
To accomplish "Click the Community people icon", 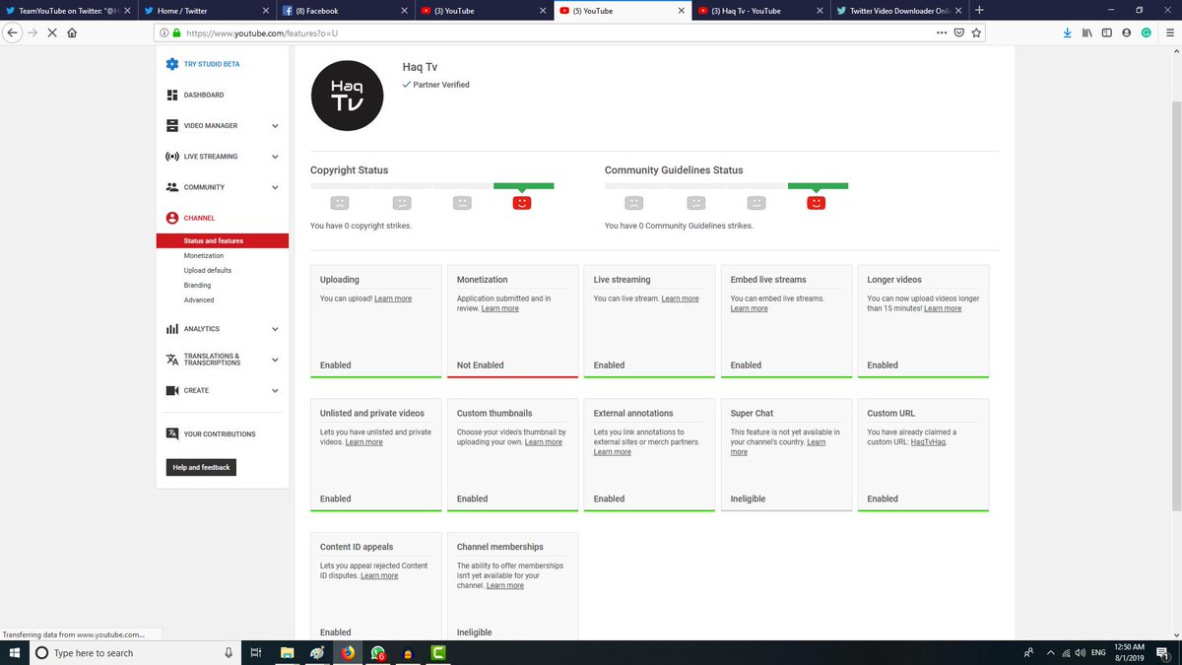I will tap(172, 187).
